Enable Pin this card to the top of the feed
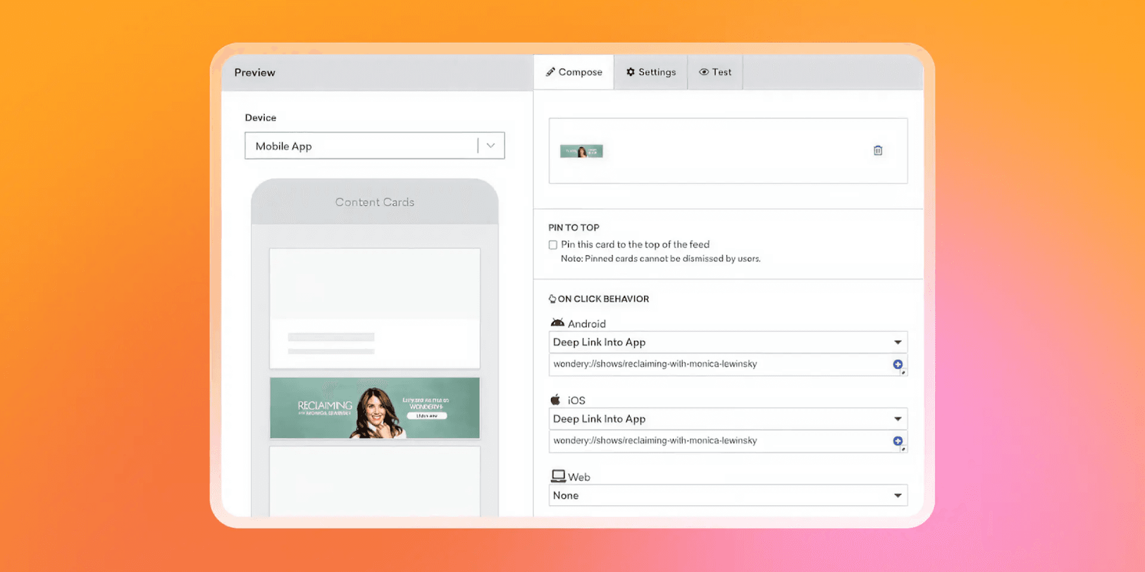 [x=553, y=244]
